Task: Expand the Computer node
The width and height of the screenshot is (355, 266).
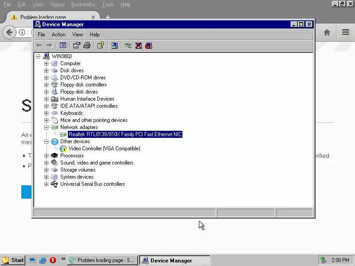Action: pyautogui.click(x=46, y=63)
